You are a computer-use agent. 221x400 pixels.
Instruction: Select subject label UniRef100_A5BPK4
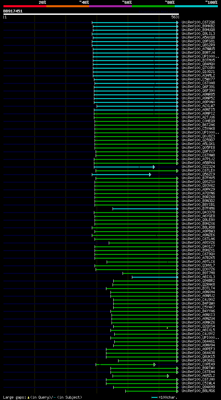pyautogui.click(x=198, y=163)
